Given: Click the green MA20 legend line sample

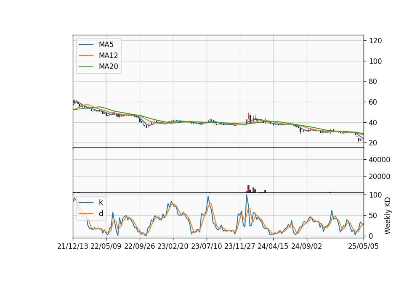Looking at the screenshot, I should [86, 66].
